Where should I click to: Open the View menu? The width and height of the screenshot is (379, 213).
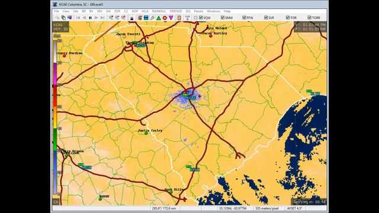click(66, 11)
